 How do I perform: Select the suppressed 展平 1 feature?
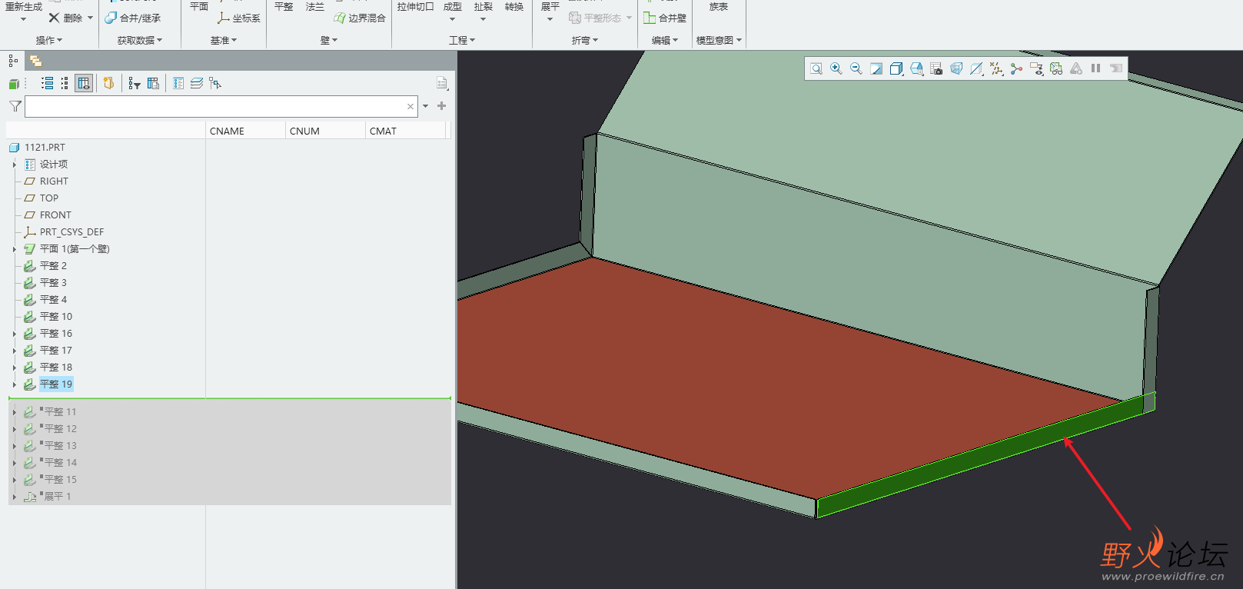[57, 496]
